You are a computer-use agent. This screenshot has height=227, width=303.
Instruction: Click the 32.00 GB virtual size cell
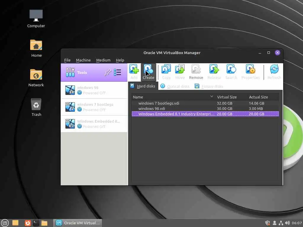click(225, 103)
